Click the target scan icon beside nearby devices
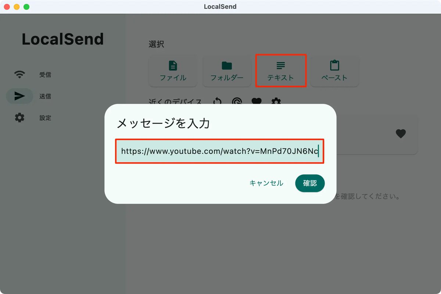 (237, 101)
